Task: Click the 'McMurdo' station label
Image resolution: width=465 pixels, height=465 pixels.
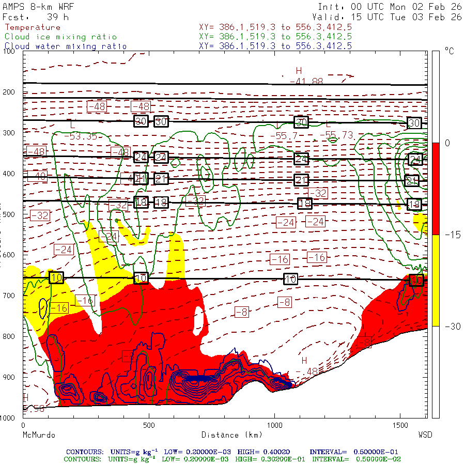Action: (39, 435)
